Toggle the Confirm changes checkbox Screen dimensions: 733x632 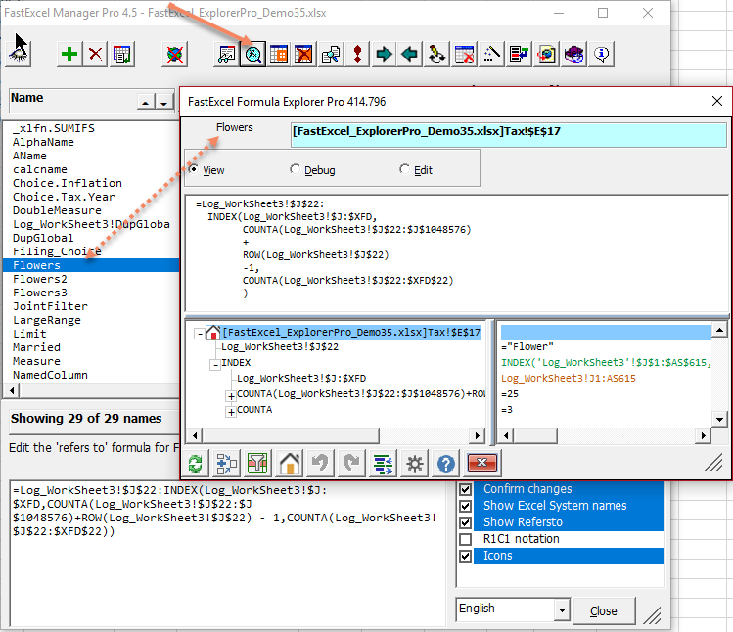pos(465,489)
